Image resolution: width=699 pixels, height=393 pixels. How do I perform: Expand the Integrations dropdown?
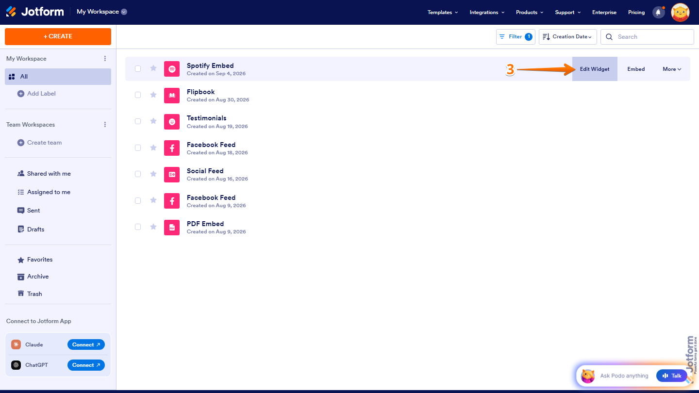click(487, 13)
